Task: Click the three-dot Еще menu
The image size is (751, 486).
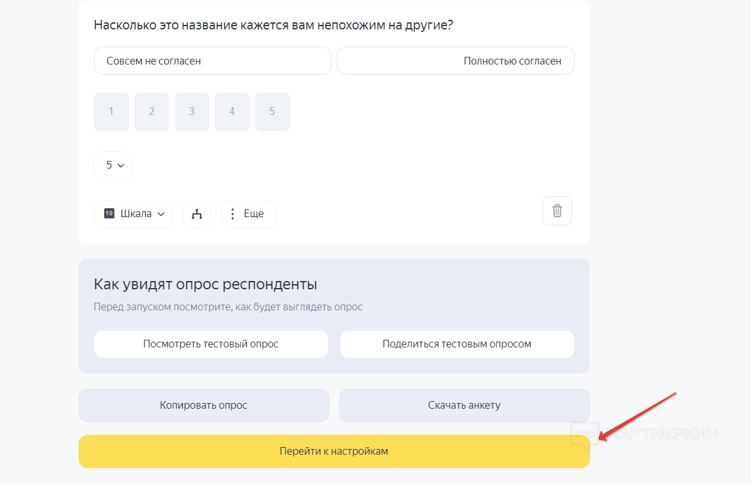Action: pos(249,214)
